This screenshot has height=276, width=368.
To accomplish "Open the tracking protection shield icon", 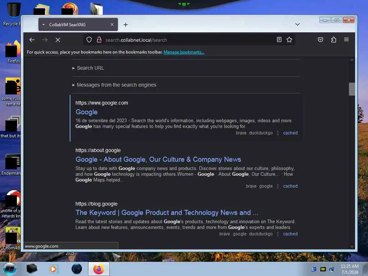I will (89, 40).
